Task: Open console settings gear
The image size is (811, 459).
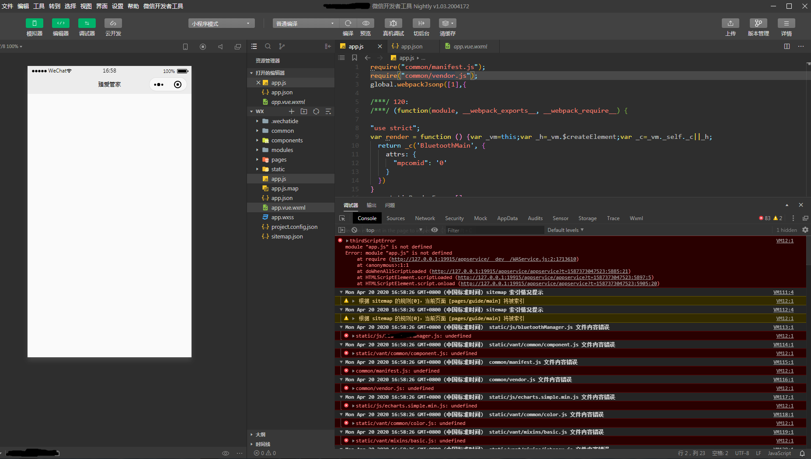Action: click(x=805, y=230)
